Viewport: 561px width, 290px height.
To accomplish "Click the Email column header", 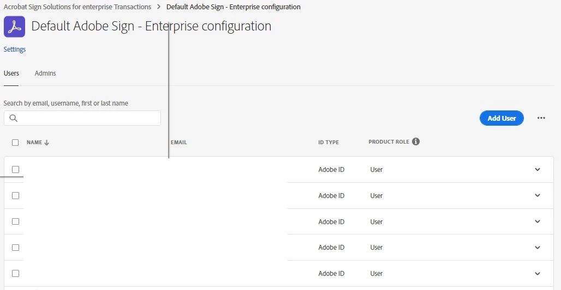I will pyautogui.click(x=179, y=143).
